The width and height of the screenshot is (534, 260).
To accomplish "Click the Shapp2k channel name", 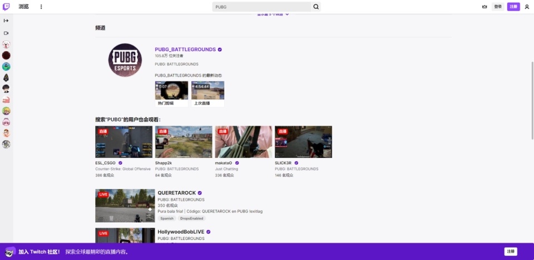I will (x=164, y=163).
